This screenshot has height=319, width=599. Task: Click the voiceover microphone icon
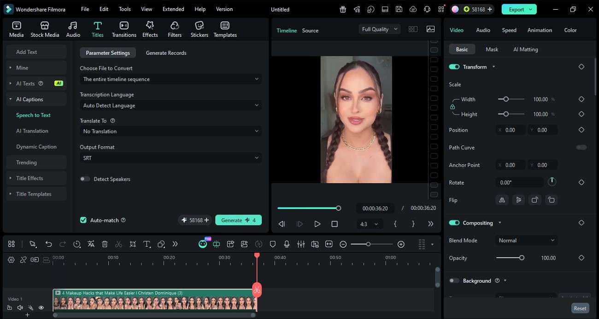287,244
